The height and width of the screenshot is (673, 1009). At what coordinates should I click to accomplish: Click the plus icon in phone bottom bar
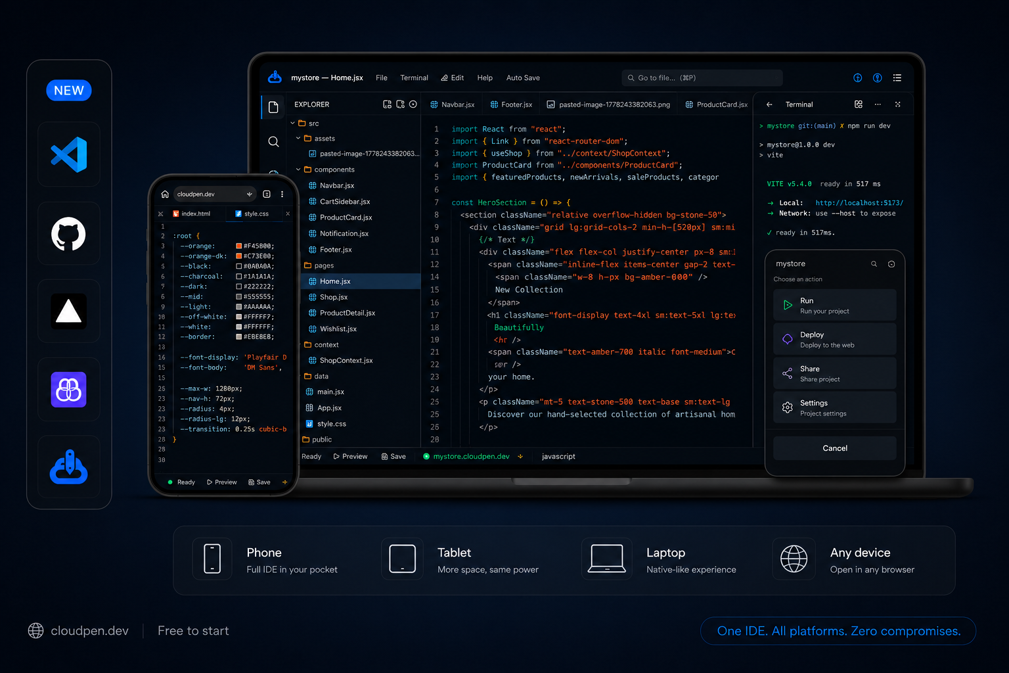point(285,482)
